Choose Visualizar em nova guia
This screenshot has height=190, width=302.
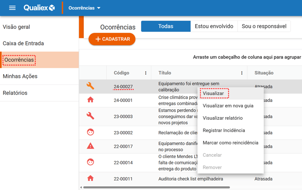pos(228,106)
